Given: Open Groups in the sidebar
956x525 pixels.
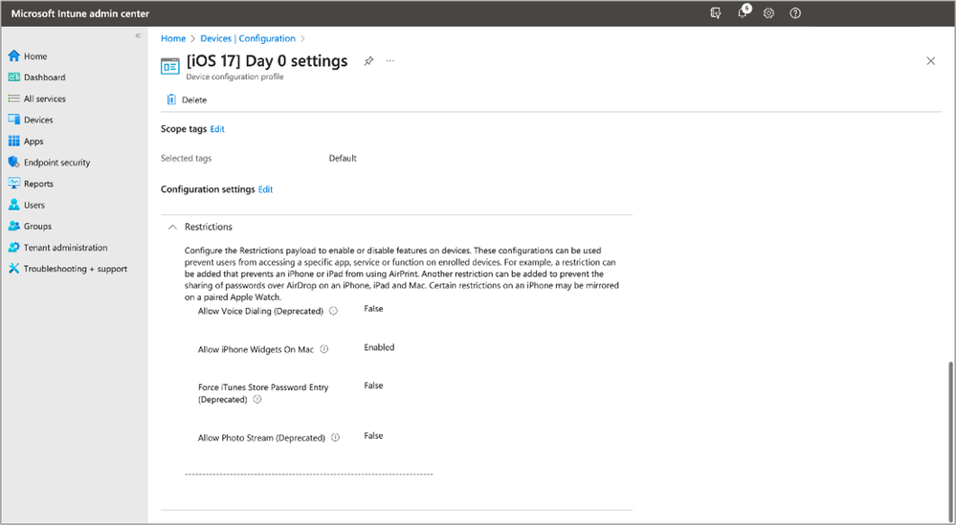Looking at the screenshot, I should click(30, 226).
